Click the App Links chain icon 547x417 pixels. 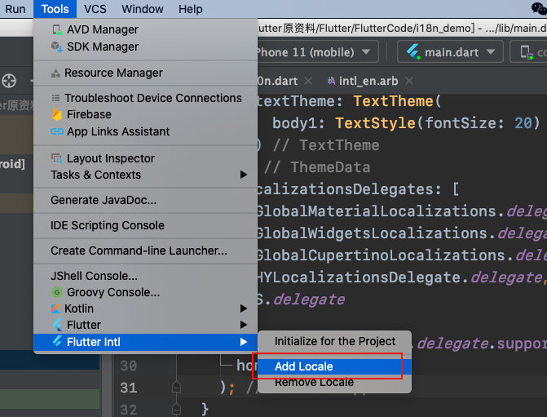[57, 131]
